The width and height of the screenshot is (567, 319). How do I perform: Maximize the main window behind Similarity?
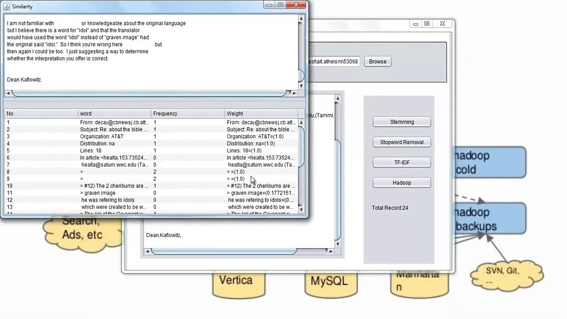click(x=427, y=24)
